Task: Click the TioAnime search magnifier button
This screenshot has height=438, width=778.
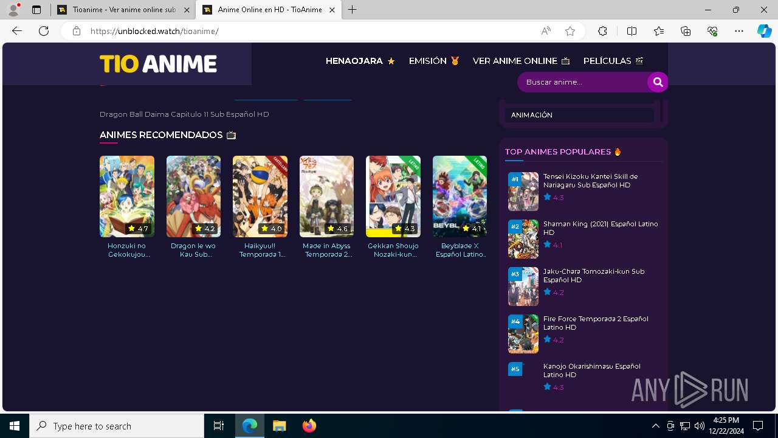Action: [x=658, y=82]
